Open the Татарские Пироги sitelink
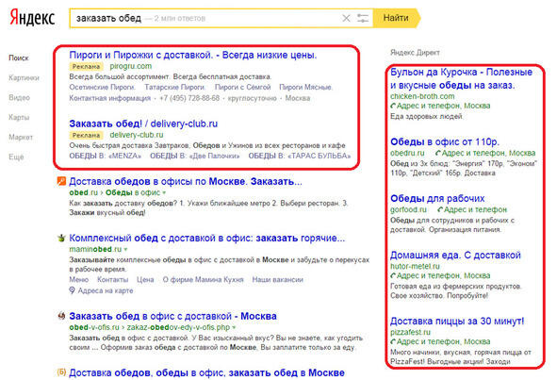The image size is (557, 380). [174, 87]
